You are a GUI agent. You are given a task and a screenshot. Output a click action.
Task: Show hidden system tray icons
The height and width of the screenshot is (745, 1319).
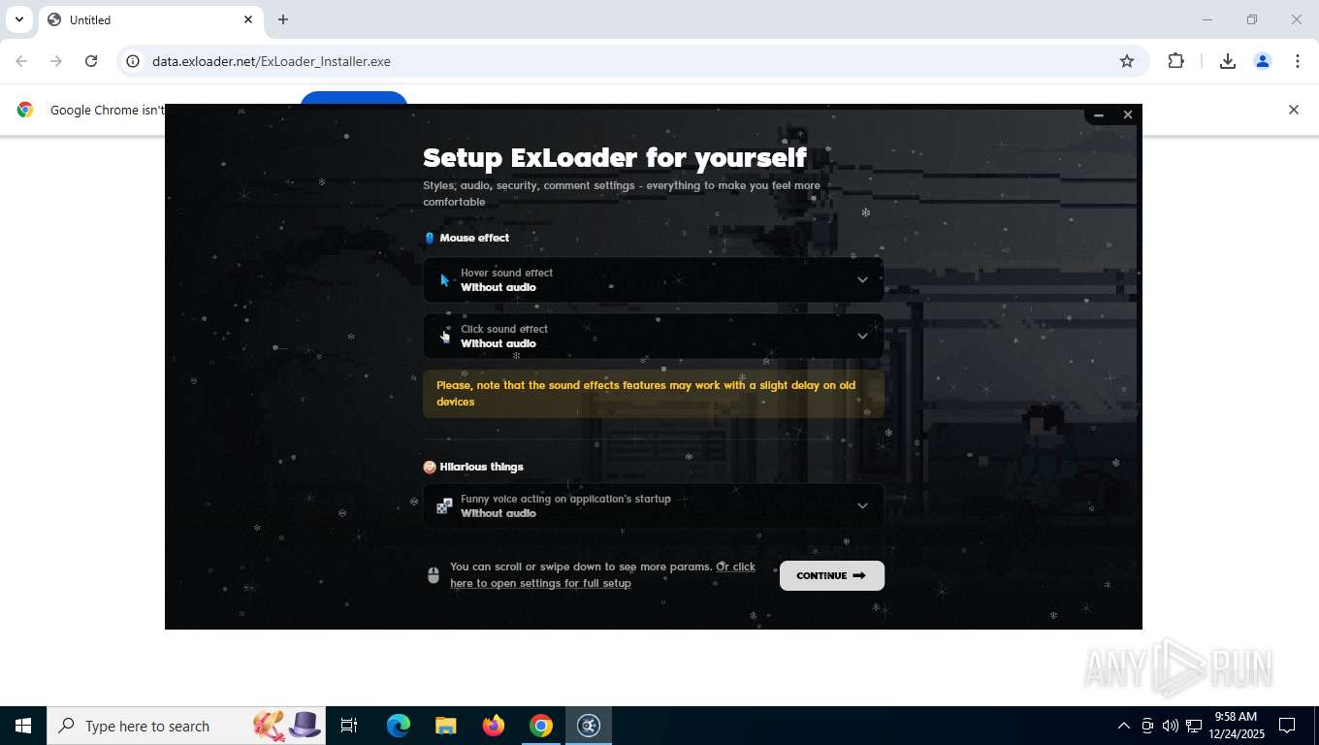[1123, 726]
